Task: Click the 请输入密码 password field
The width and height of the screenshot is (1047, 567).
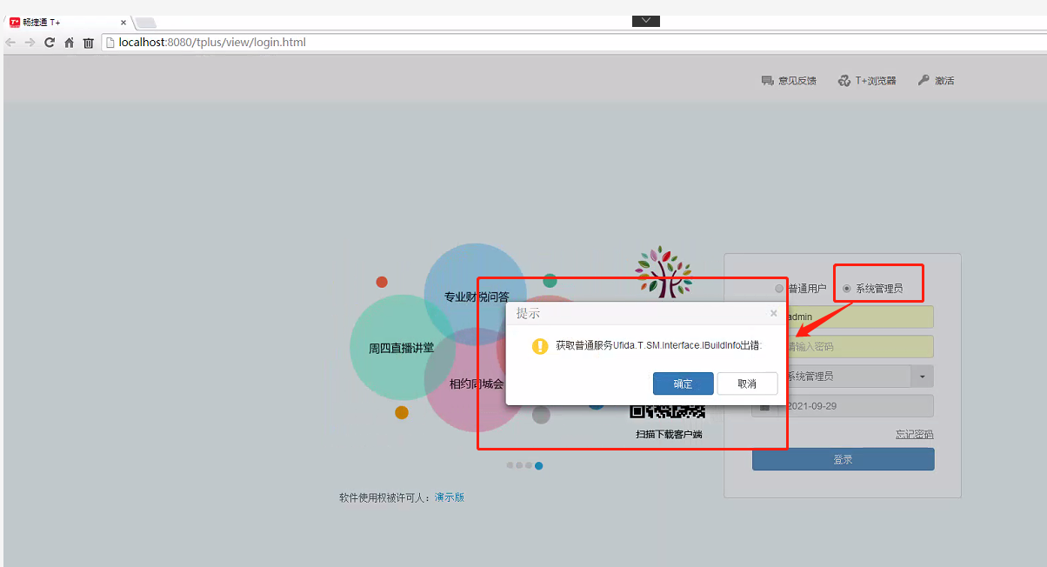Action: pos(843,346)
